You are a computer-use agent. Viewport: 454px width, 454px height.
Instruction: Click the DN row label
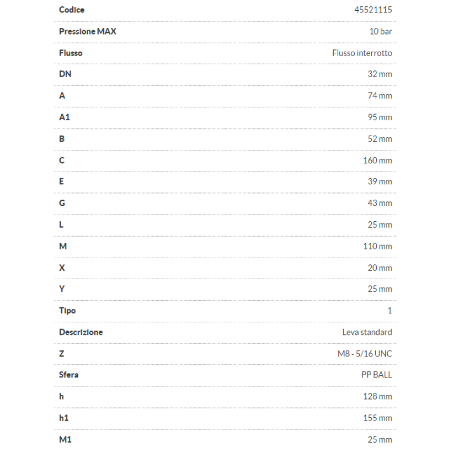65,74
